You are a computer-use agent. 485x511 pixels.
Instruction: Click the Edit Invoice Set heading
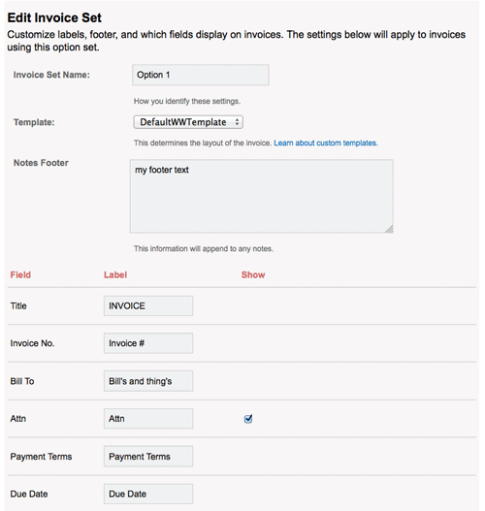point(54,17)
